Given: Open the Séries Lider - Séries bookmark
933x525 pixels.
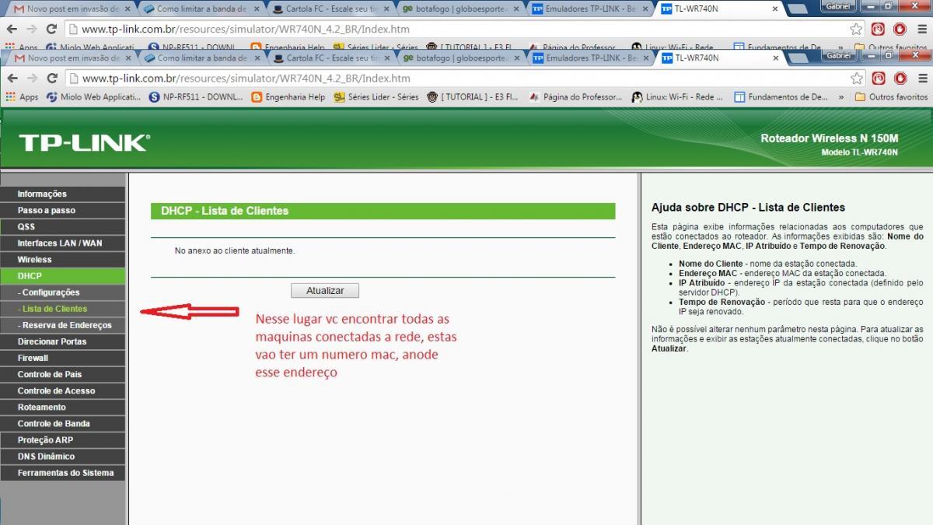Looking at the screenshot, I should [376, 97].
